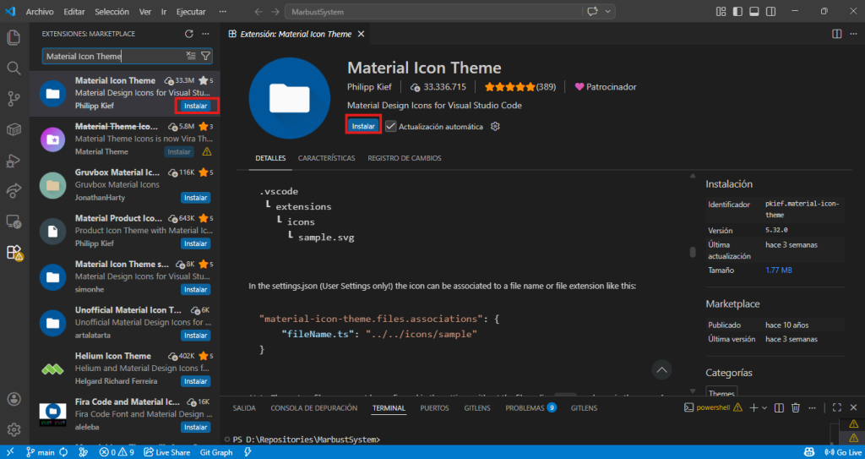This screenshot has width=865, height=459.
Task: Open the chat dropdown in title bar
Action: click(x=608, y=12)
